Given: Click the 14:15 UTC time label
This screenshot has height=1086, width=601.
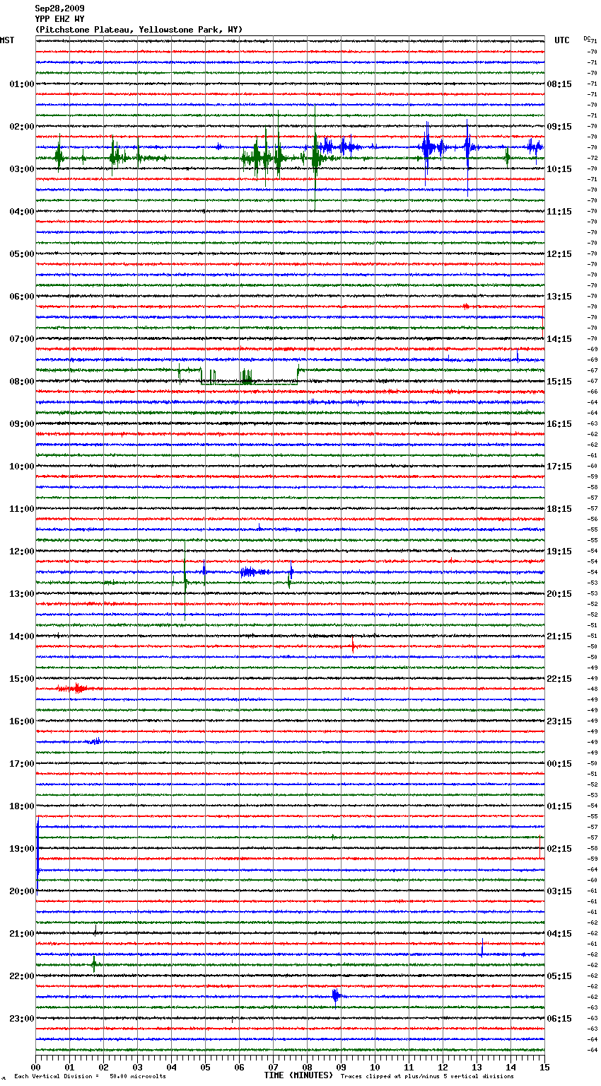Looking at the screenshot, I should pos(559,339).
